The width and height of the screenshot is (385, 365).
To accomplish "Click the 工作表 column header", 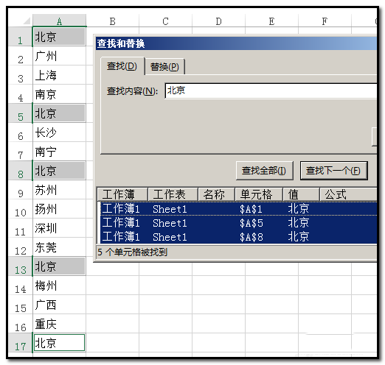I will tap(173, 194).
